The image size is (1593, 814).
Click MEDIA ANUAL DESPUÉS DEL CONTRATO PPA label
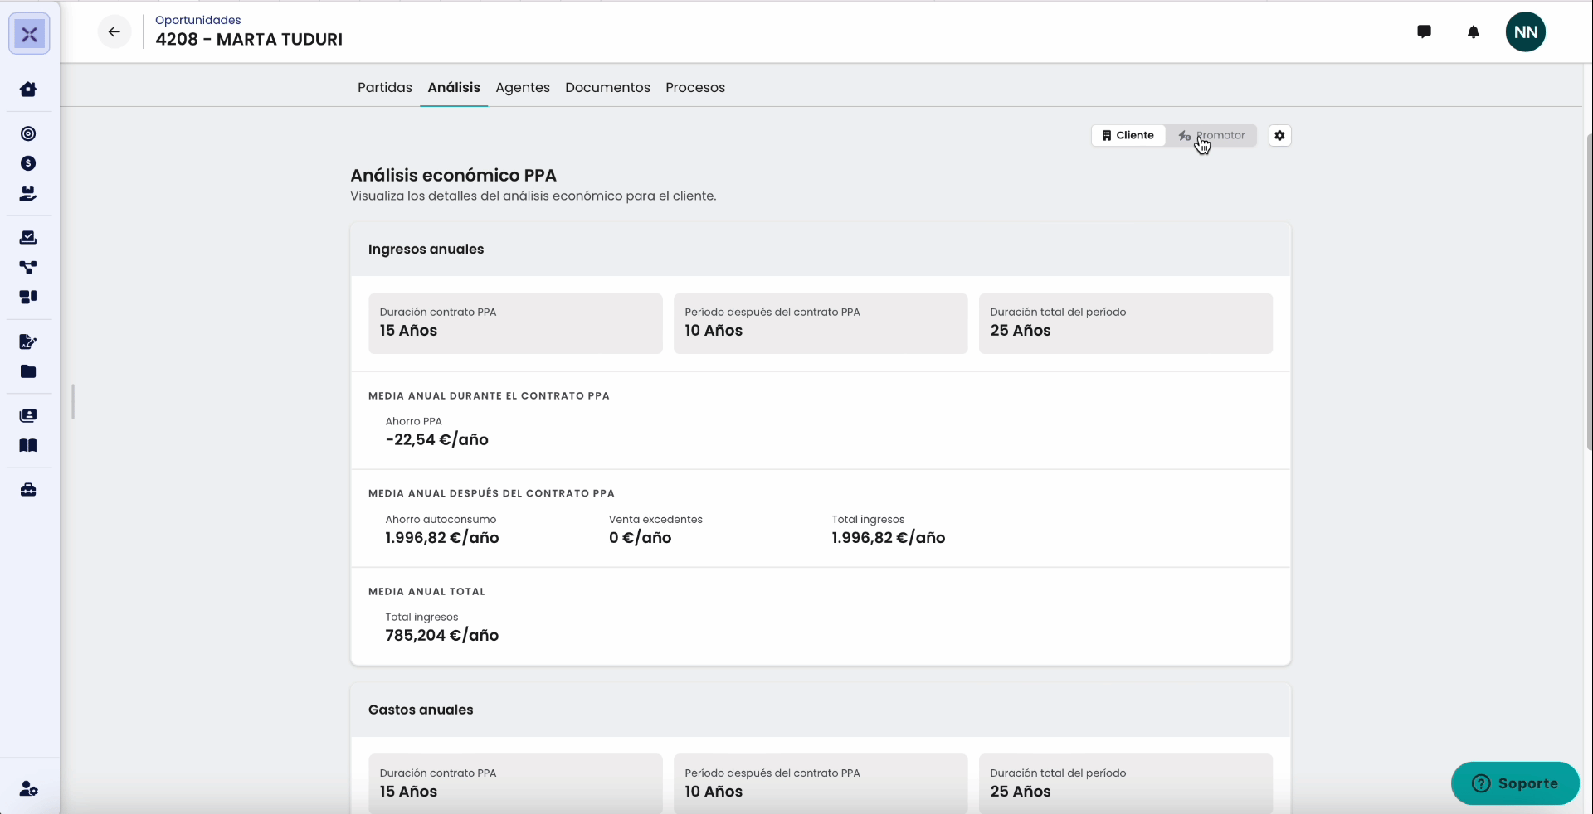point(491,493)
